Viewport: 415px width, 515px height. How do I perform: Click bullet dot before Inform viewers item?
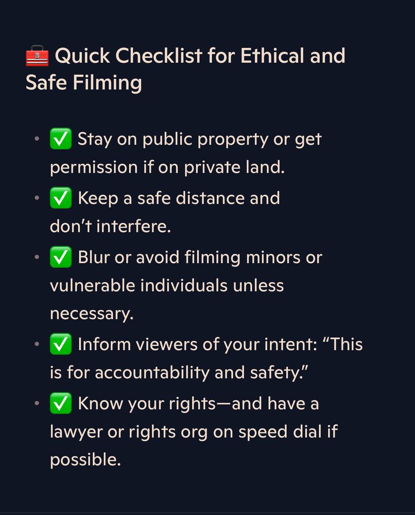(x=37, y=344)
